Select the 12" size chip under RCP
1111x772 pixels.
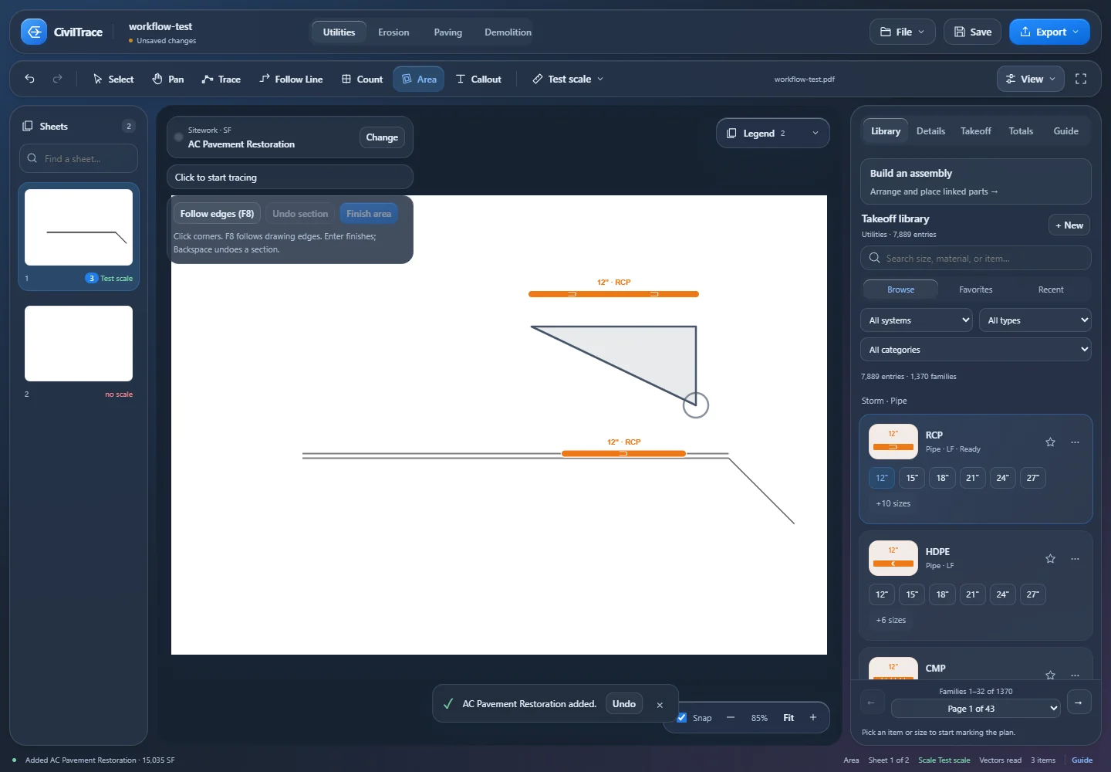(881, 478)
